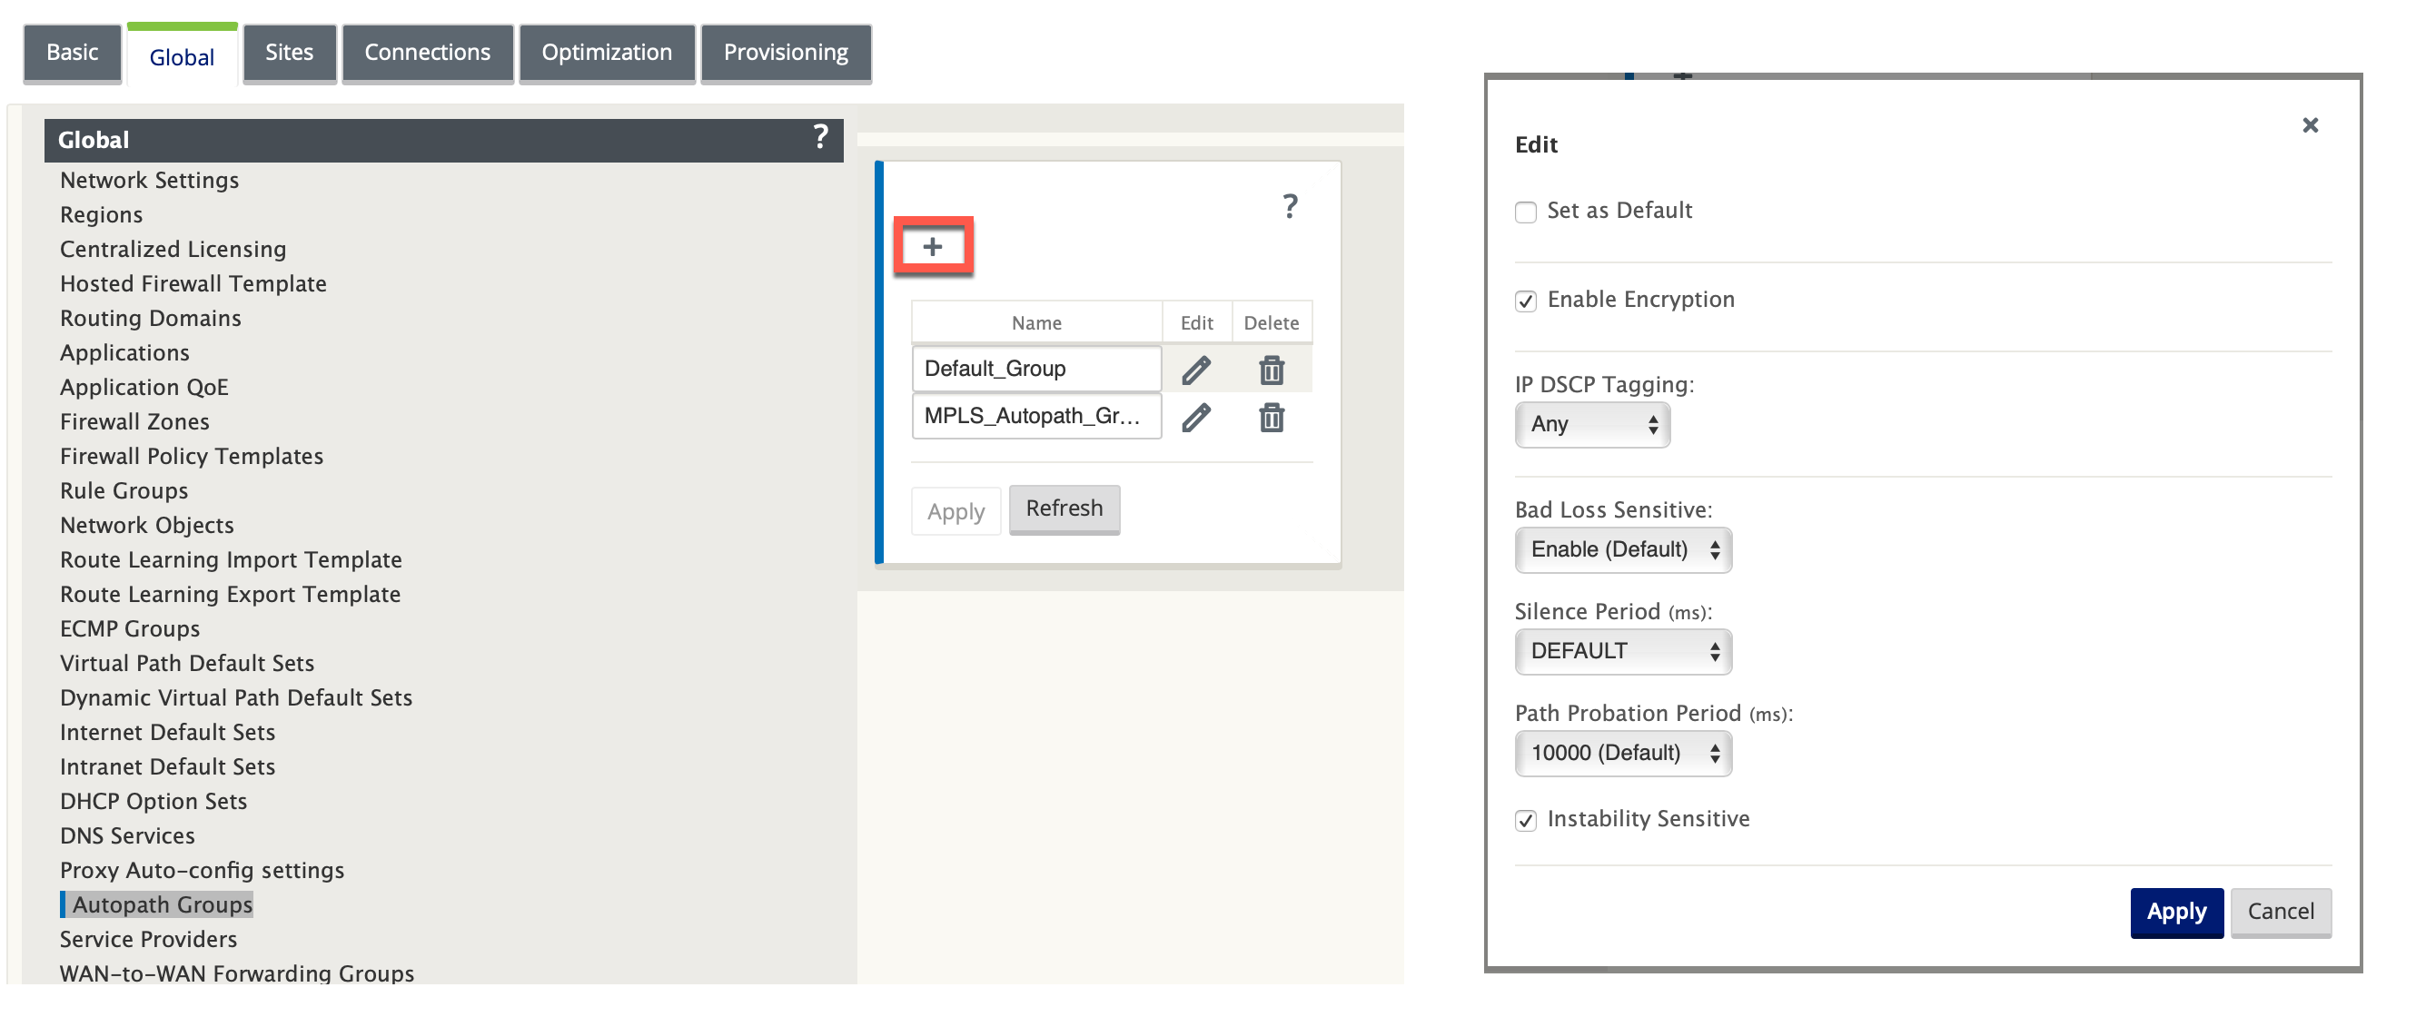
Task: Select Hosted Firewall Template
Action: (x=193, y=284)
